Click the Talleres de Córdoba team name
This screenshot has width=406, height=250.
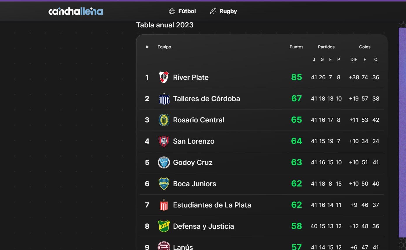[x=206, y=99]
